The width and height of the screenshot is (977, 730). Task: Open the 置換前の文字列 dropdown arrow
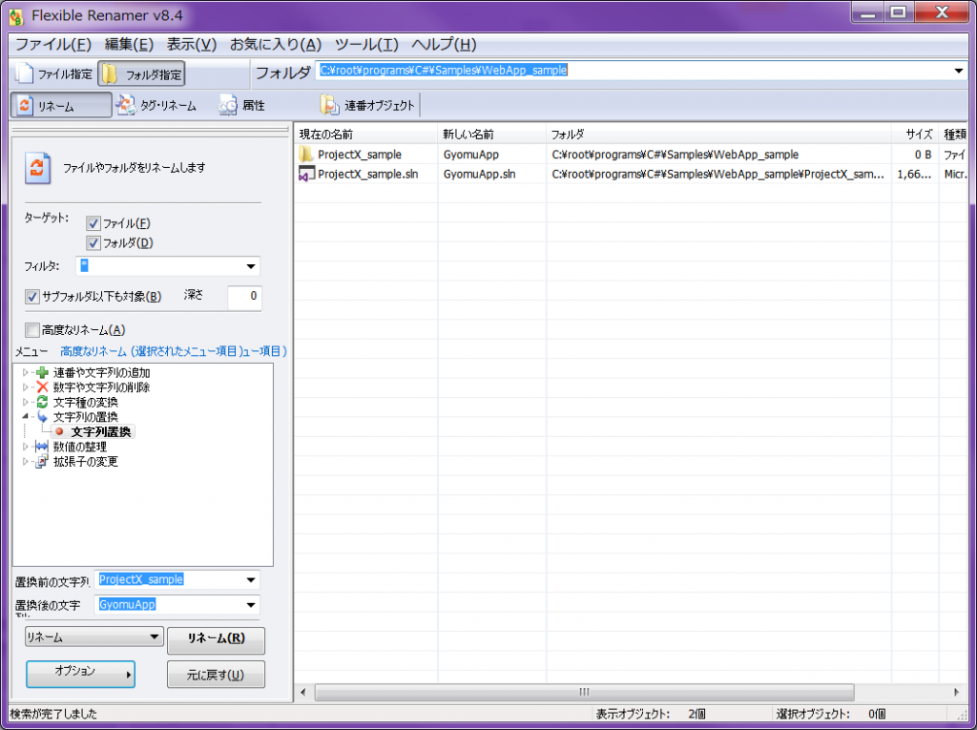[251, 580]
